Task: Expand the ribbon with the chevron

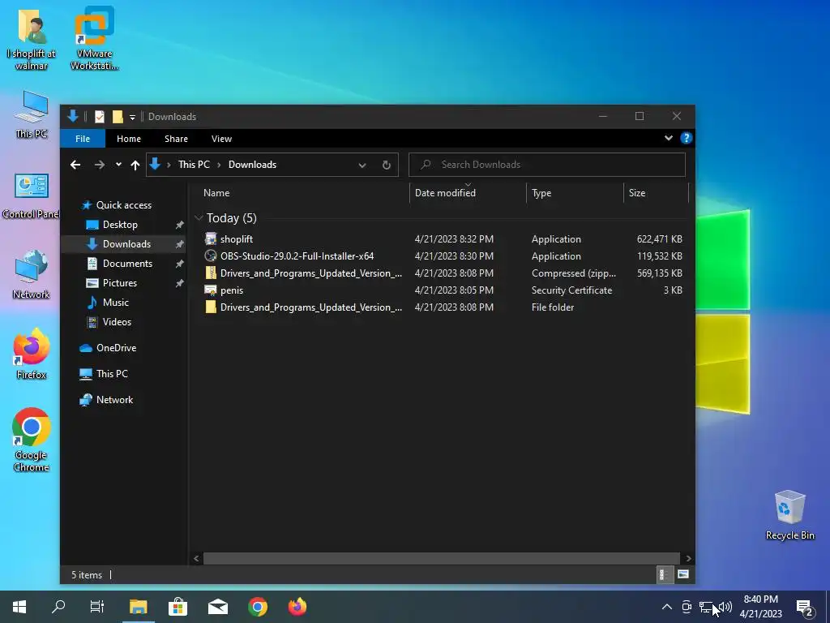Action: click(x=669, y=138)
